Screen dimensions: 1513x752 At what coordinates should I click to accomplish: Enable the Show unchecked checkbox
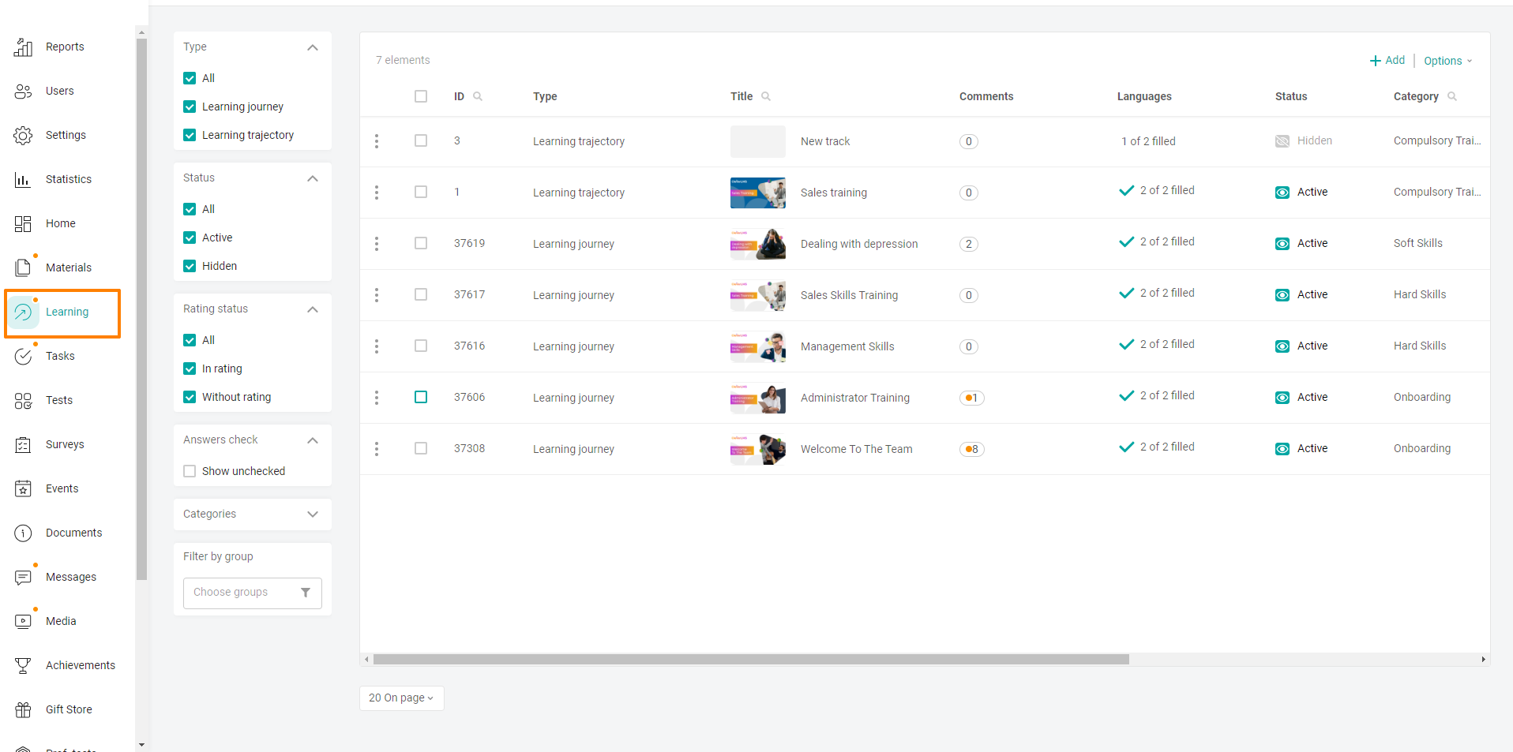pos(190,471)
